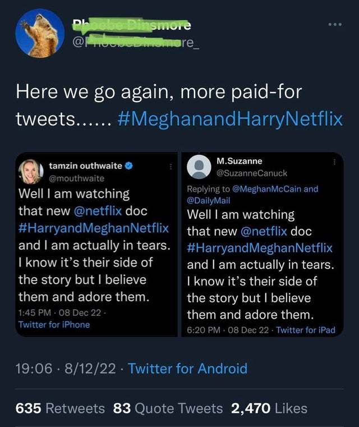Open vertical dots menu on tamzin's tweet
Image resolution: width=359 pixels, height=427 pixels.
coord(171,167)
